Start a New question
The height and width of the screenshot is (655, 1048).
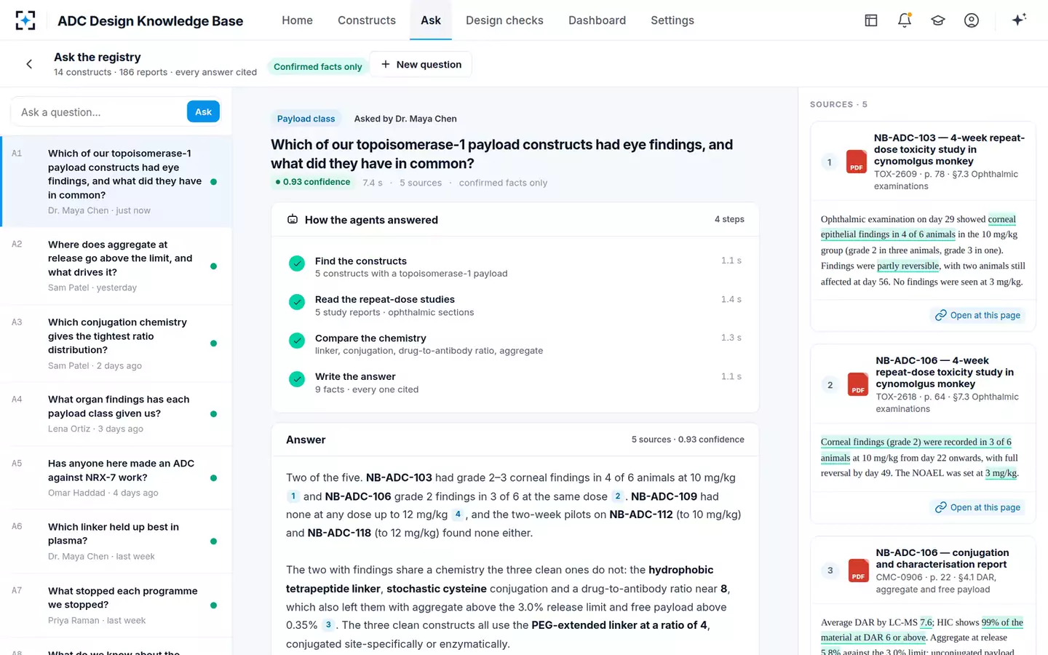point(421,64)
